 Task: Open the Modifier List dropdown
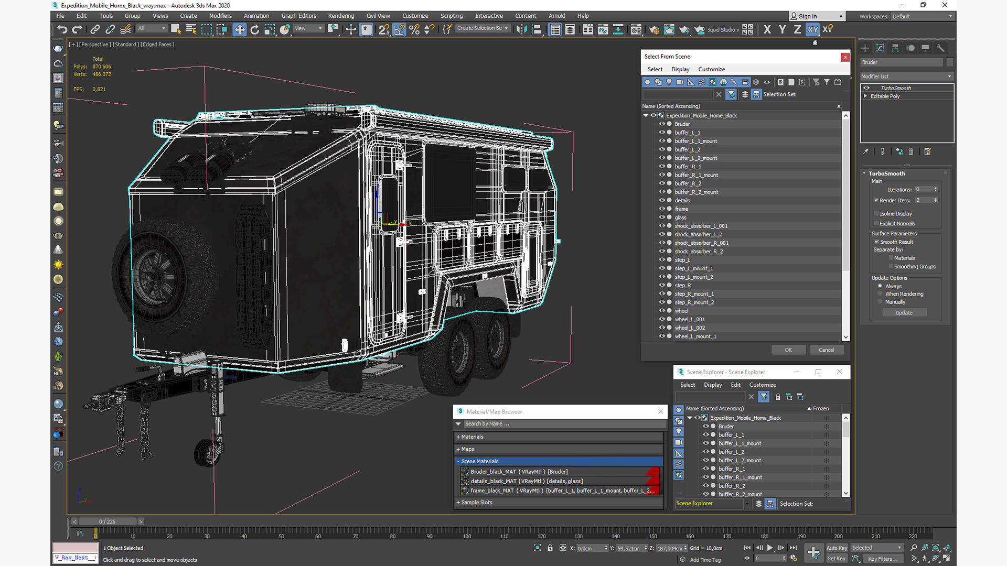[x=906, y=76]
